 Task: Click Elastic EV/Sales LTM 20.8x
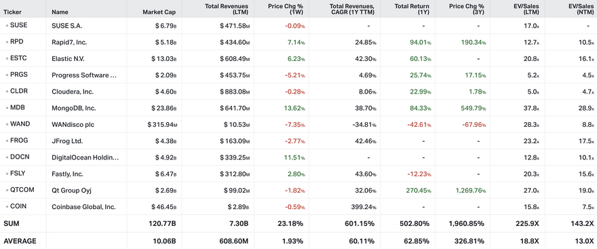(531, 58)
